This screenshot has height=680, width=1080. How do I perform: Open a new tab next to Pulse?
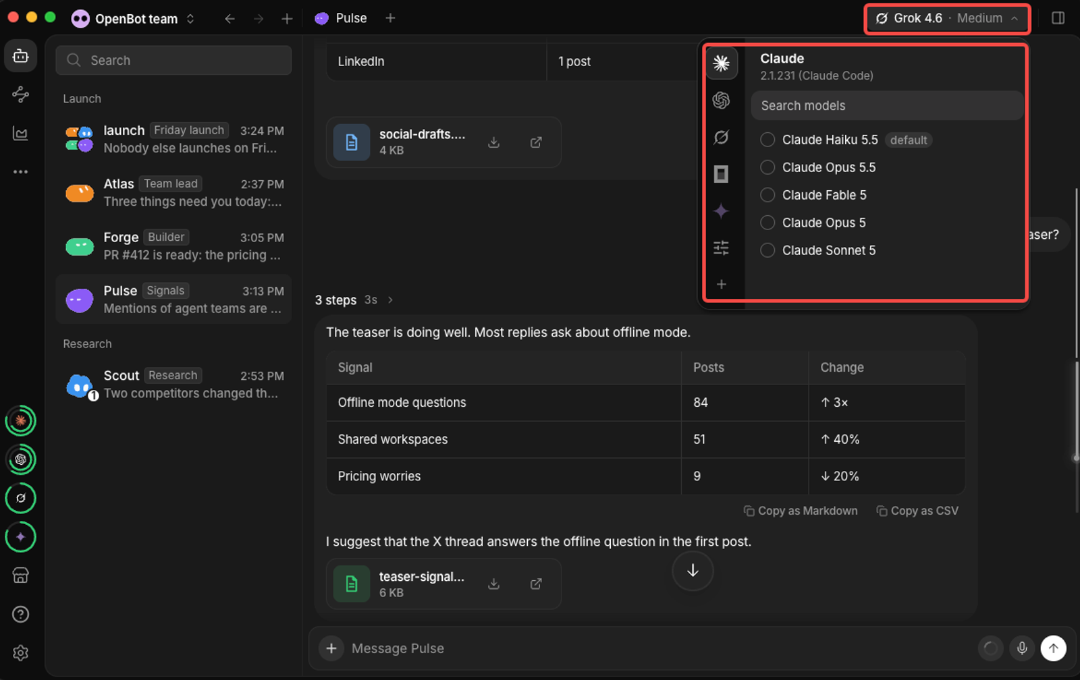click(390, 18)
